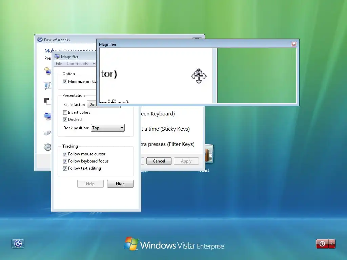347x260 pixels.
Task: Click the Ease of Access button on login screen
Action: tap(18, 244)
